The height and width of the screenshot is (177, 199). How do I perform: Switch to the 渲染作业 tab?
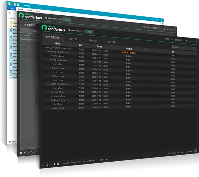[x=93, y=40]
